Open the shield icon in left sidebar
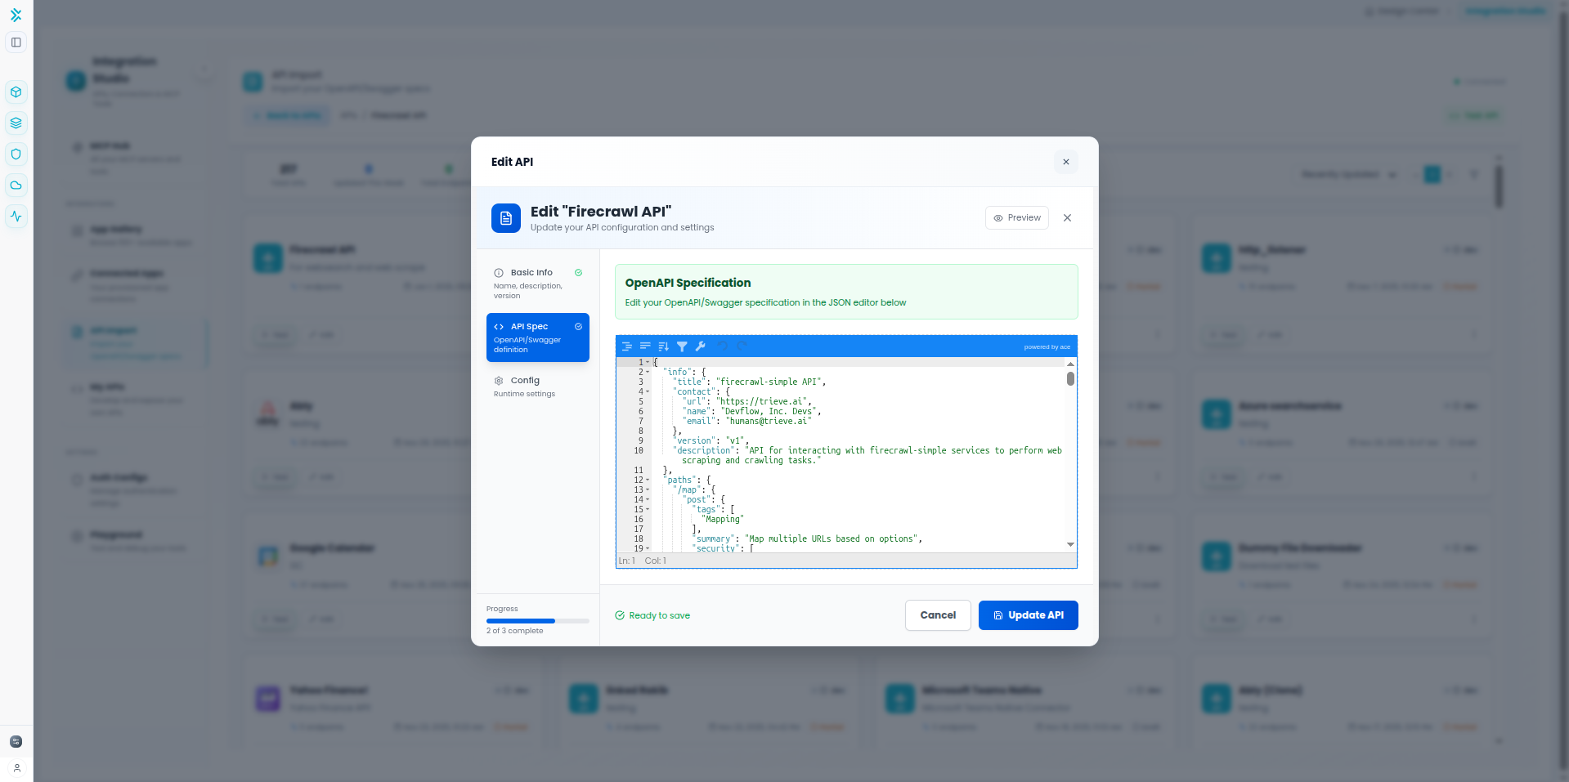The width and height of the screenshot is (1569, 782). pos(16,154)
